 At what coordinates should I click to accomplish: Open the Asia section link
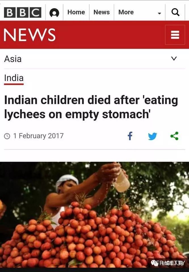tap(13, 59)
